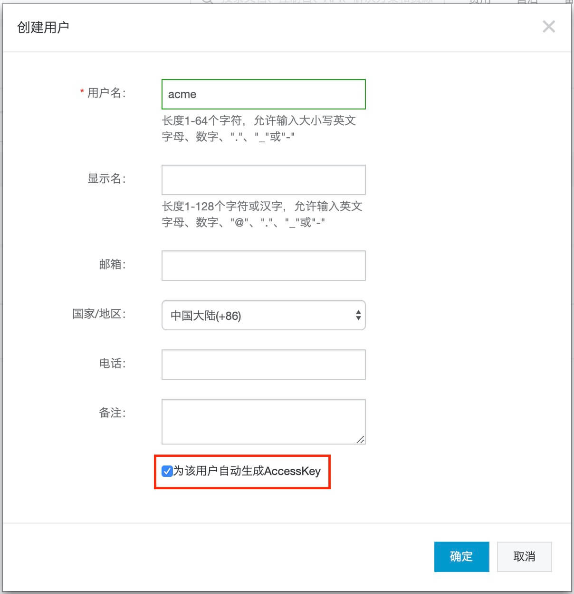Click into the 显示名 input field
574x594 pixels.
click(264, 180)
